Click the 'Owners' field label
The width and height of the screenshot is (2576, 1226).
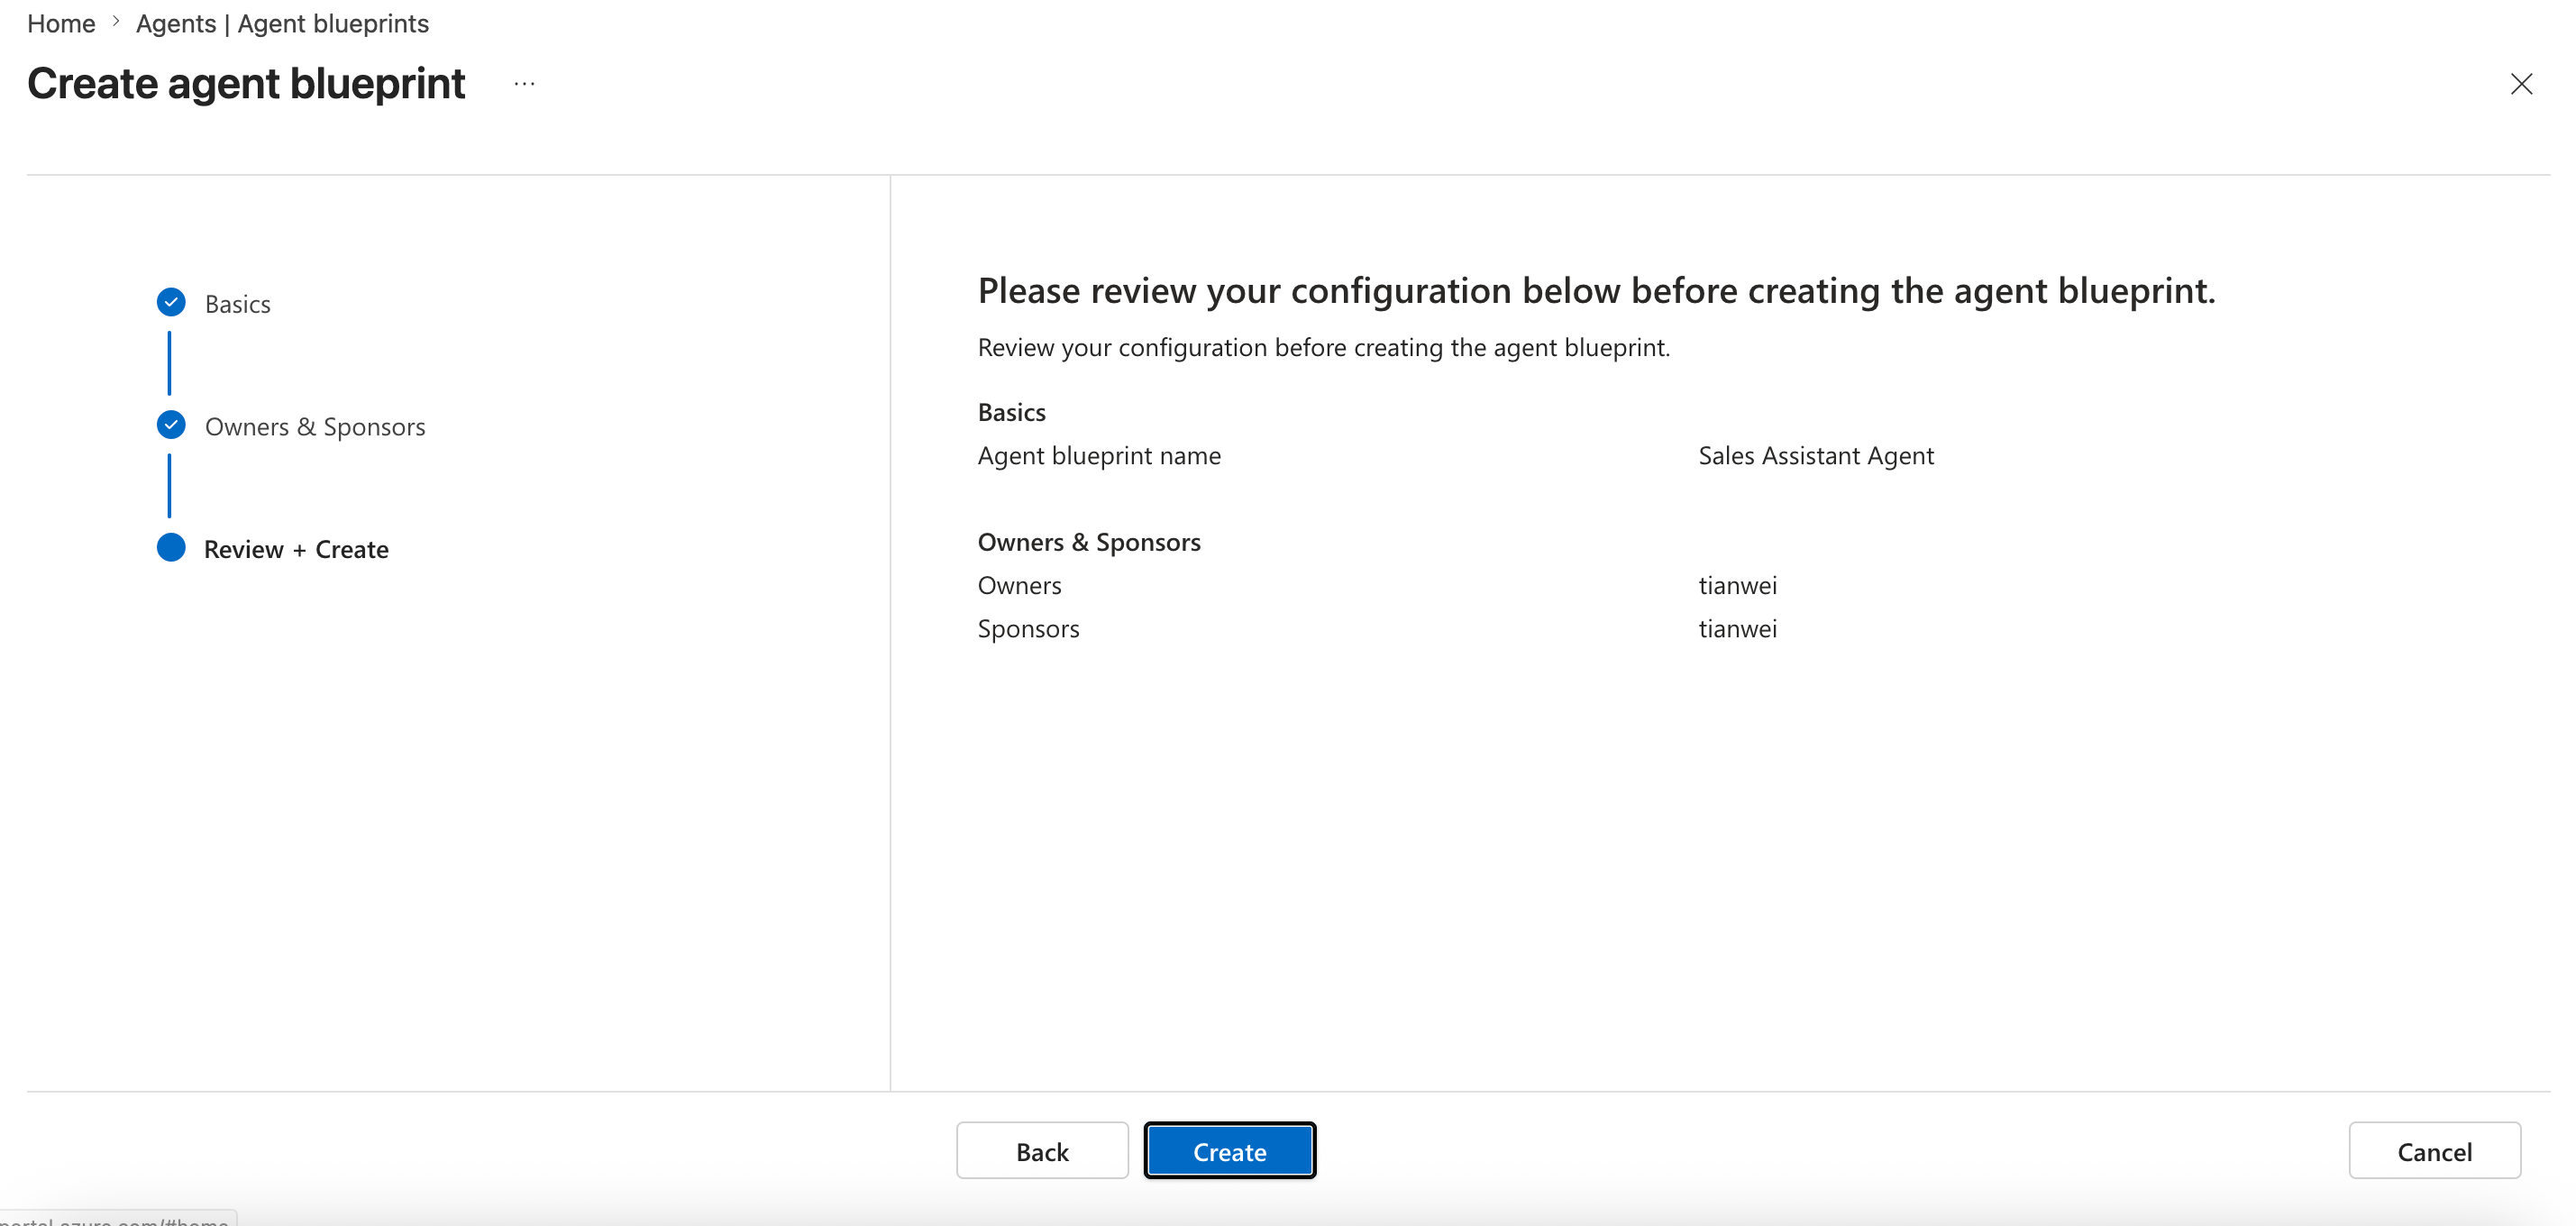pos(1019,586)
